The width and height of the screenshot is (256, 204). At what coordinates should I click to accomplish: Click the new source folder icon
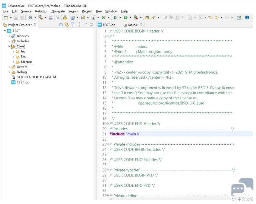83,17
